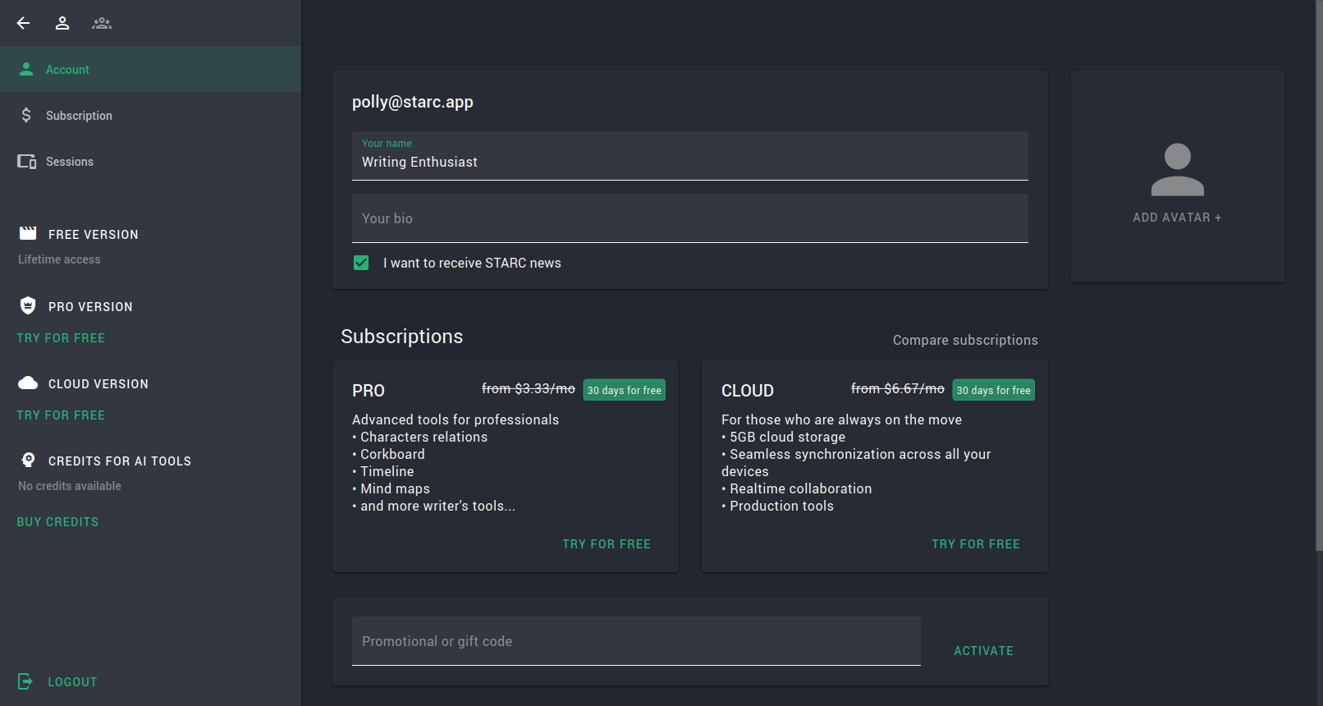The width and height of the screenshot is (1323, 706).
Task: Click the AI credits icon
Action: tap(28, 460)
